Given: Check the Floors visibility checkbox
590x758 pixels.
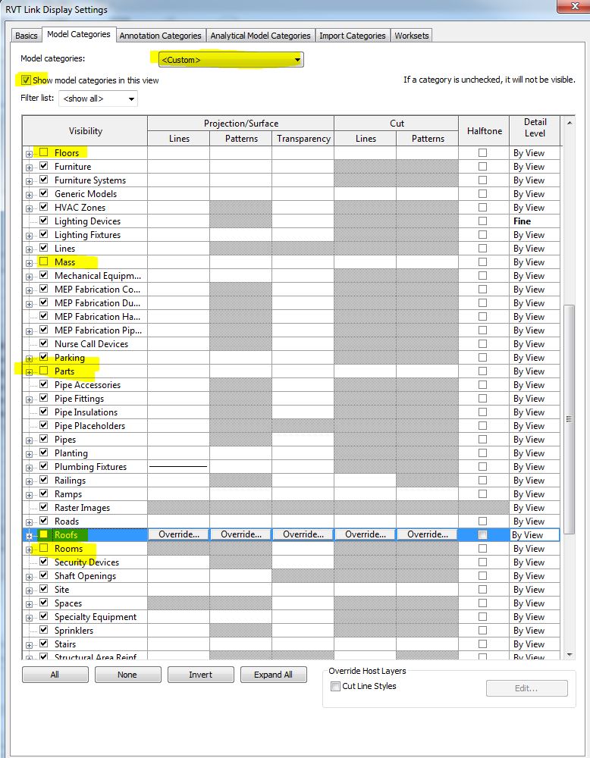Looking at the screenshot, I should pyautogui.click(x=43, y=152).
